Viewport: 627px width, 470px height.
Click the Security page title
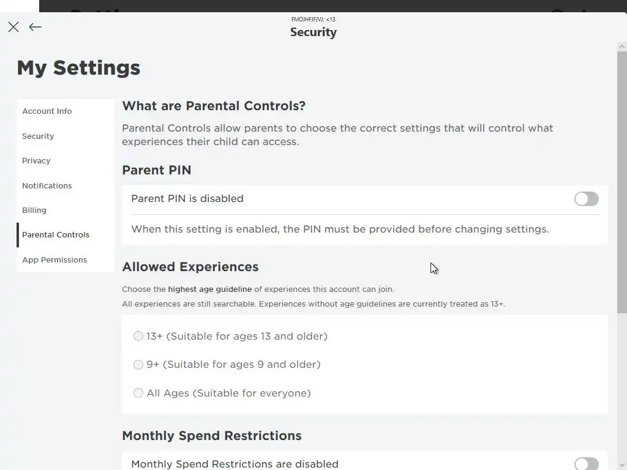pyautogui.click(x=313, y=32)
